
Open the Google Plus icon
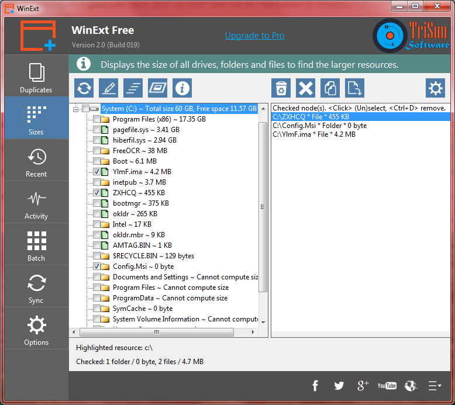(x=363, y=386)
